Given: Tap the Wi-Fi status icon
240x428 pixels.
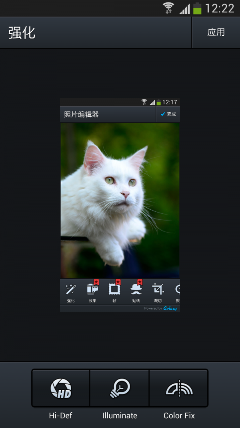Looking at the screenshot, I should 168,8.
